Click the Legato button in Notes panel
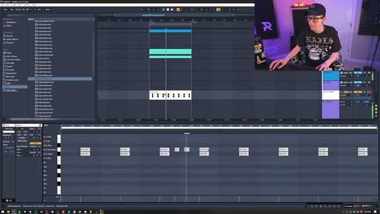Viewport: 380px width, 214px height. pos(22,138)
